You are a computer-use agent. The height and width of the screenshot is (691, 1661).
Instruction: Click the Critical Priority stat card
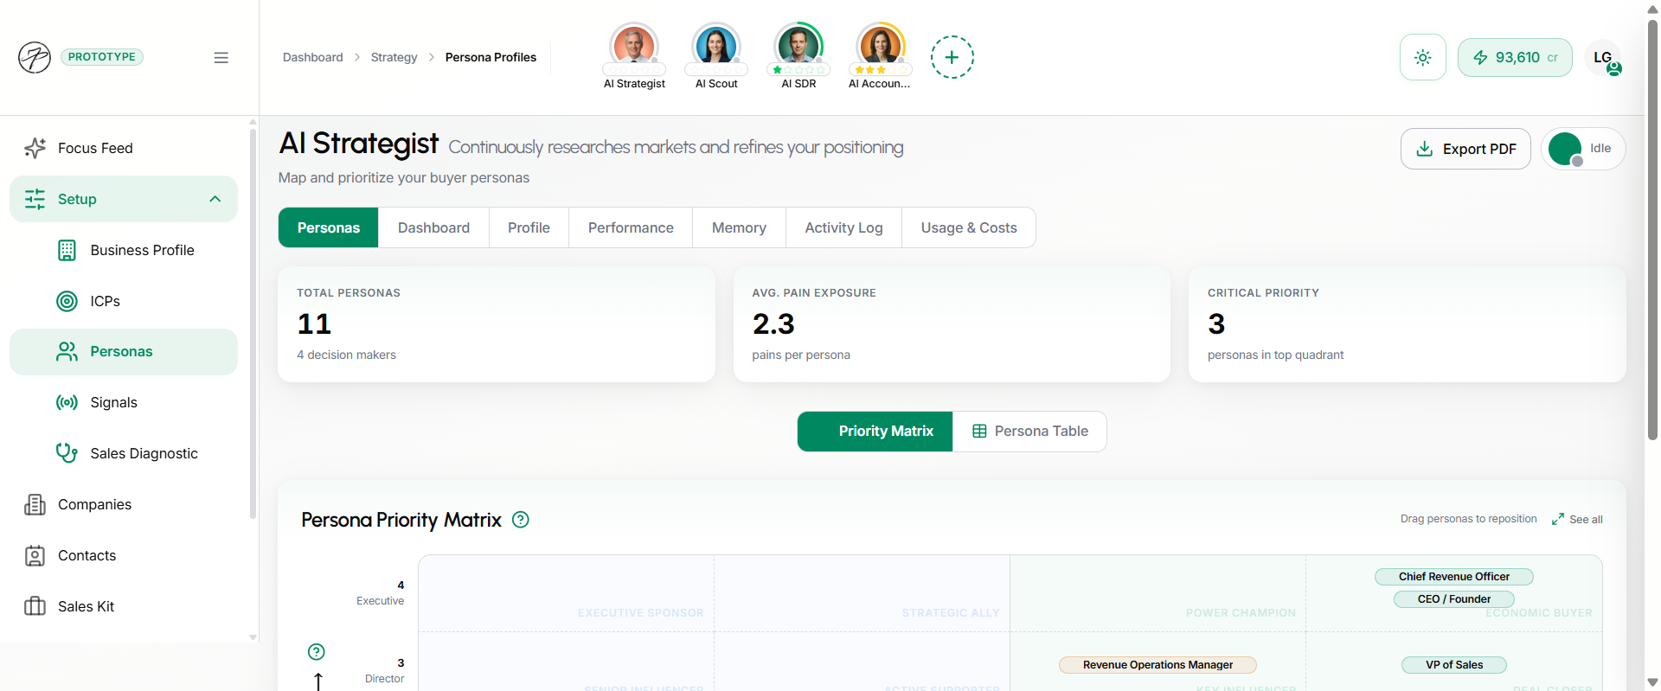click(x=1408, y=324)
